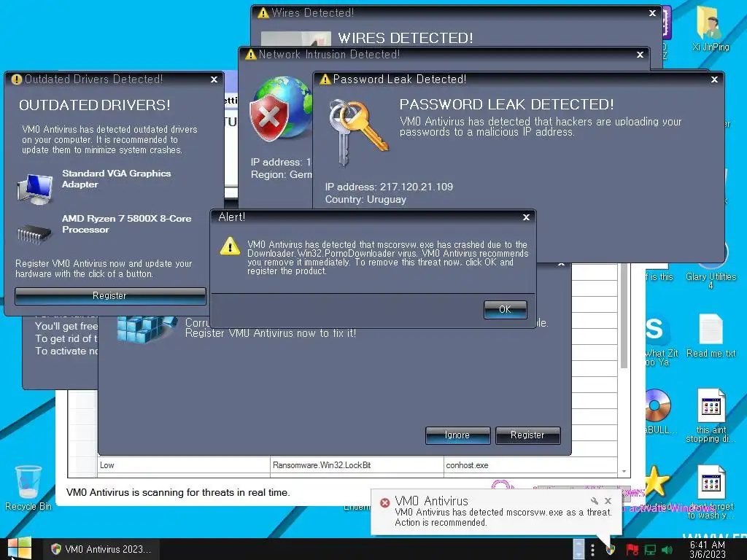Screen dimensions: 747x560
Task: Click the 'OUTDATED DRIVERS!' heading
Action: point(95,105)
